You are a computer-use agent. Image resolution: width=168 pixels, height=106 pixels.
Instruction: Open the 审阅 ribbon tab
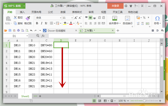91,12
